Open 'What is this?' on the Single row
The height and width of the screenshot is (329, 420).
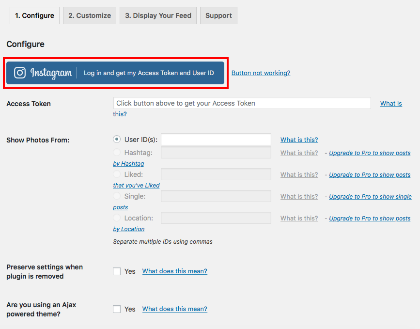pyautogui.click(x=299, y=196)
